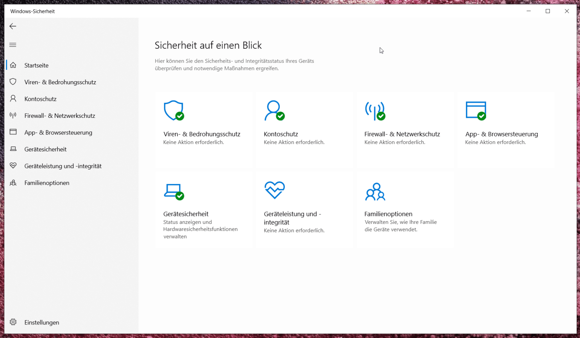The height and width of the screenshot is (338, 580).
Task: Click 'Keine Aktion erforderlich.' under Kontoschutz tile
Action: click(294, 142)
